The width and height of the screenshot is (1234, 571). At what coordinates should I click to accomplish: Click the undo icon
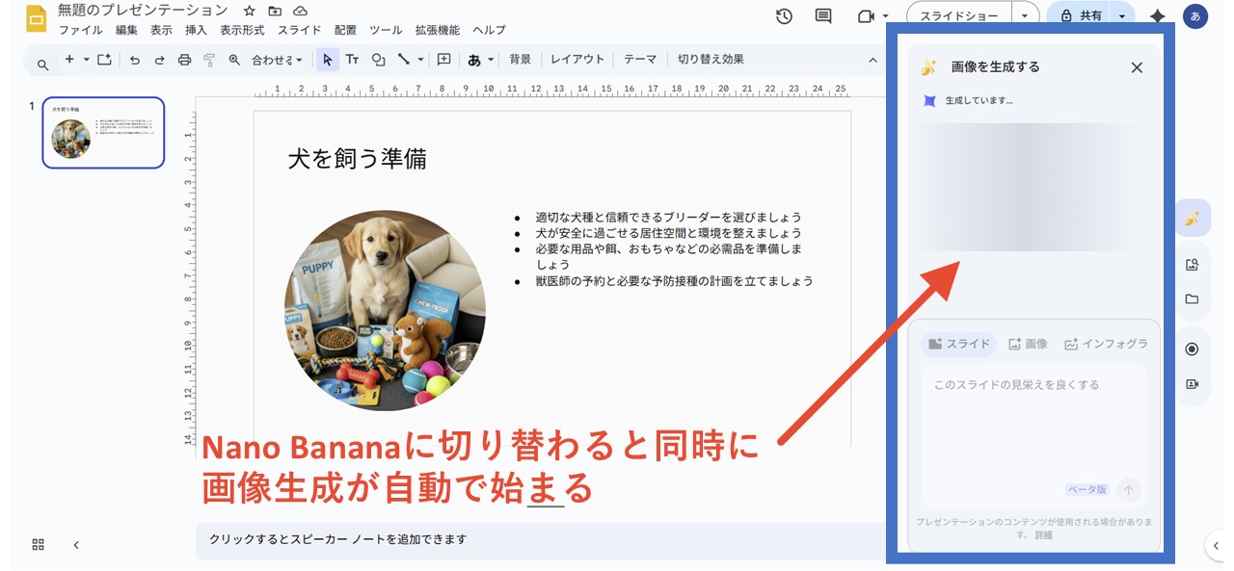135,59
